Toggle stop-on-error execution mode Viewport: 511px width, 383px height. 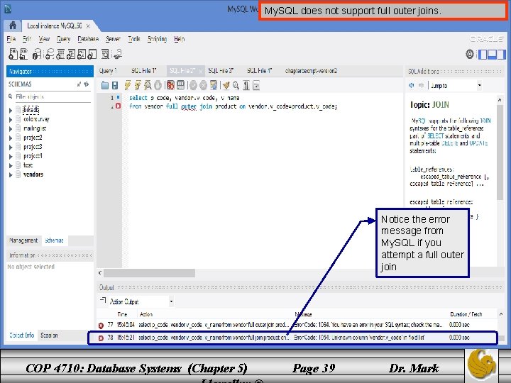[x=170, y=86]
